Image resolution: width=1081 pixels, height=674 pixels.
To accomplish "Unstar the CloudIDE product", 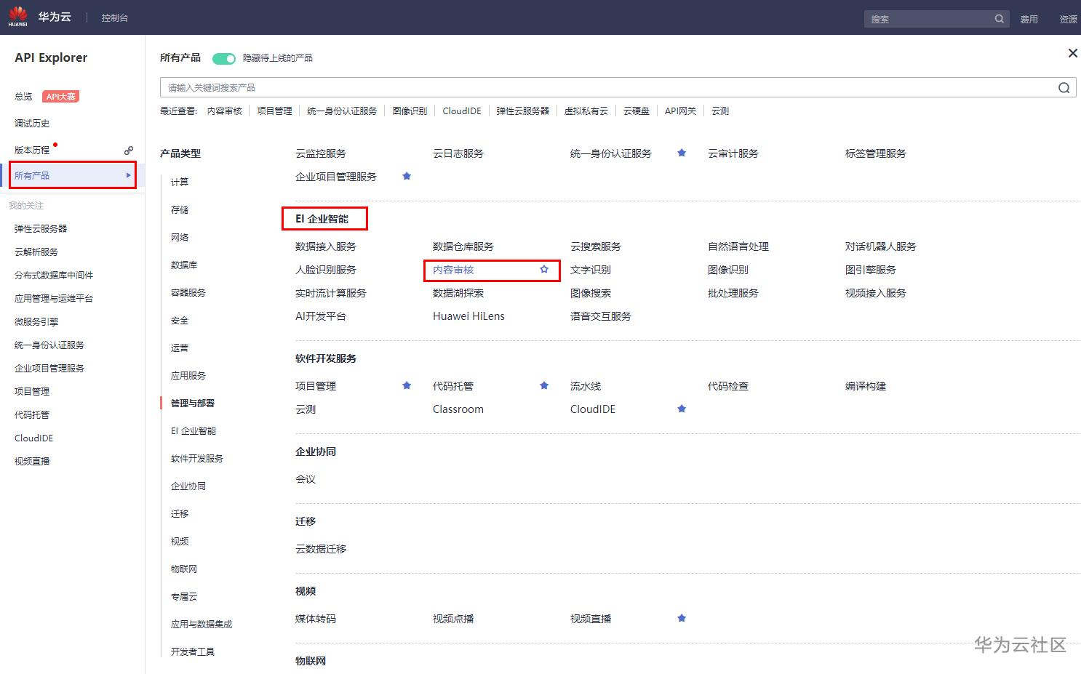I will tap(682, 409).
